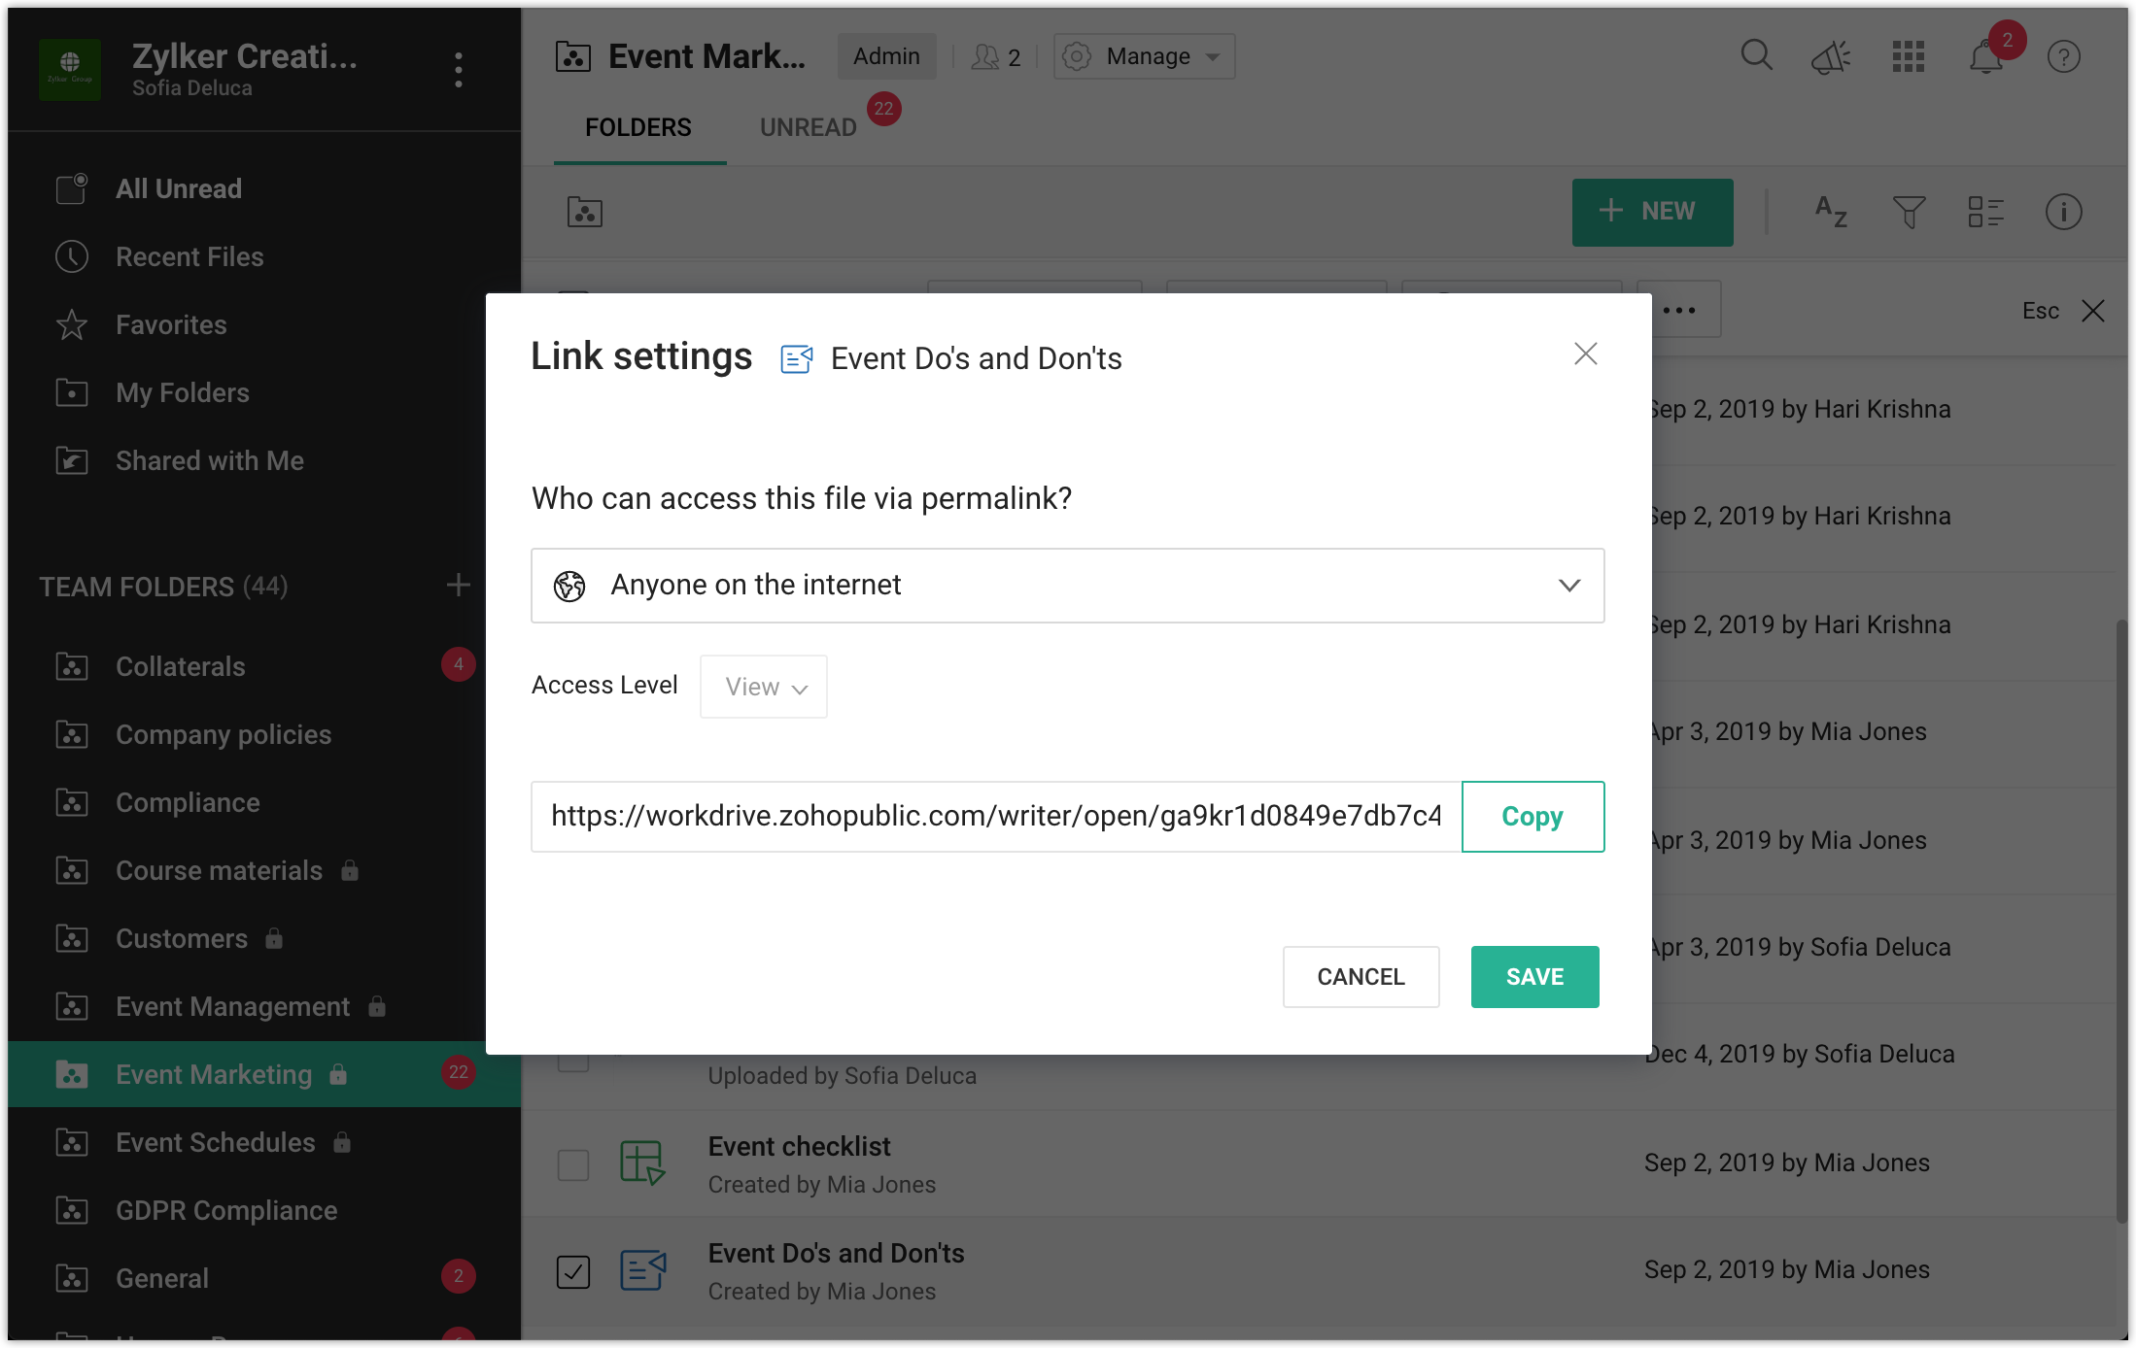The height and width of the screenshot is (1348, 2136).
Task: Open the filter funnel icon
Action: [x=1909, y=212]
